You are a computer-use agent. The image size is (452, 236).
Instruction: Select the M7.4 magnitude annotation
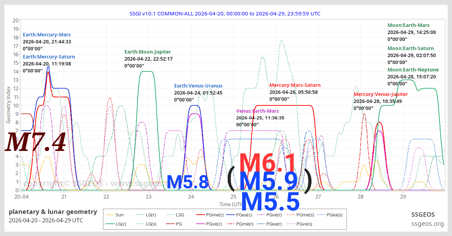[x=35, y=141]
